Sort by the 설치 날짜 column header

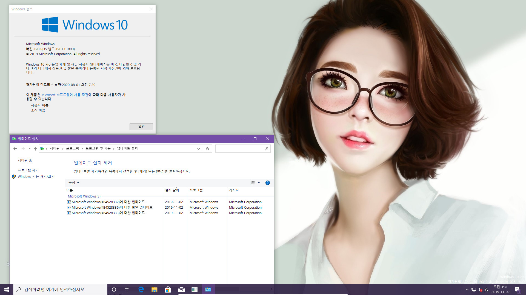click(x=175, y=190)
